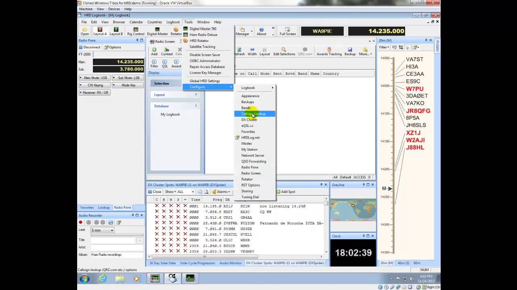Click the Full Screen toolbar icon
The image size is (517, 290).
pos(288,31)
